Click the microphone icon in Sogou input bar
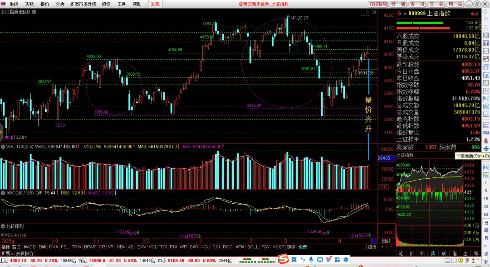Viewport: 490px width, 267px height. click(311, 259)
